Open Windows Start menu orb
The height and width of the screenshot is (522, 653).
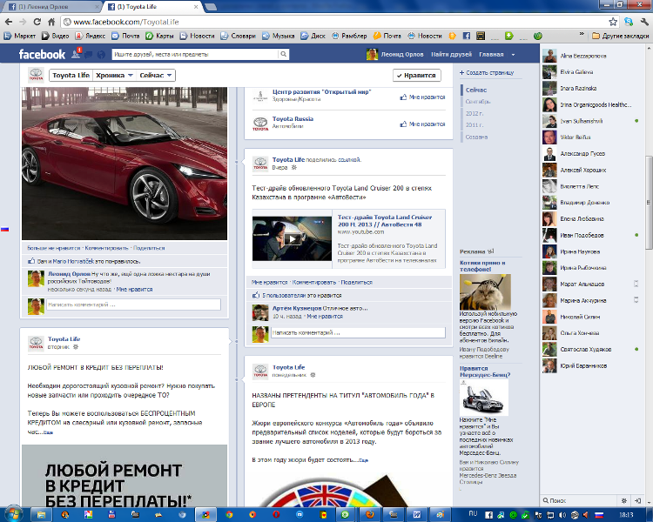[11, 513]
